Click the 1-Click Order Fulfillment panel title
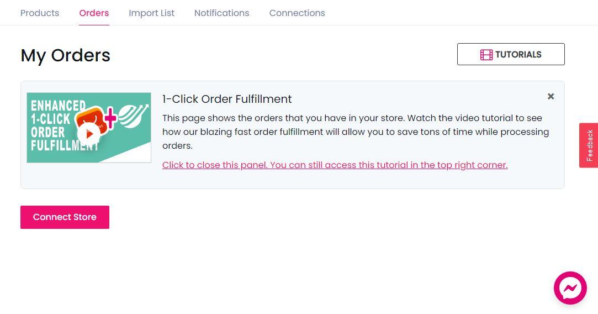The image size is (598, 314). point(227,99)
